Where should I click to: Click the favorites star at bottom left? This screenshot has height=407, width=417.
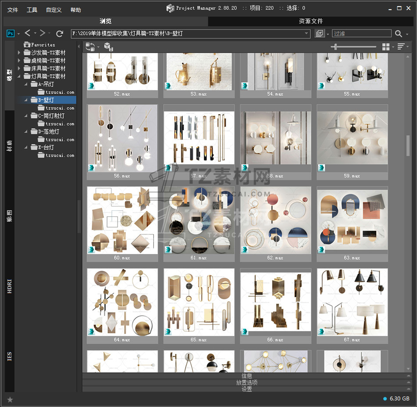point(10,399)
